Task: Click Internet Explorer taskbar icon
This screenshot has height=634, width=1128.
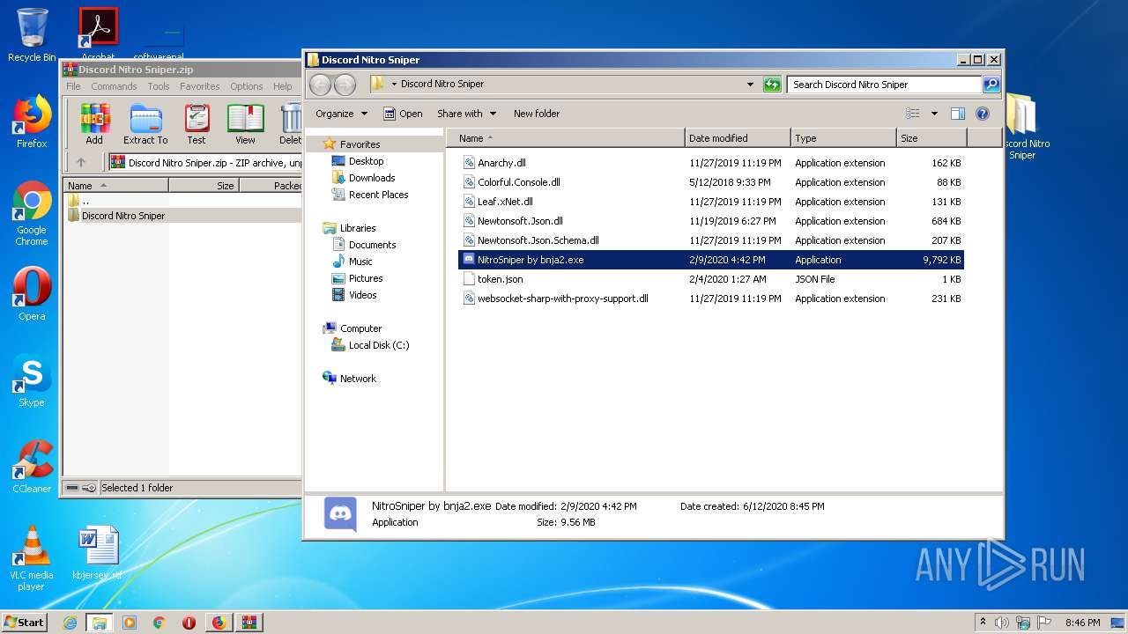Action: coord(70,623)
